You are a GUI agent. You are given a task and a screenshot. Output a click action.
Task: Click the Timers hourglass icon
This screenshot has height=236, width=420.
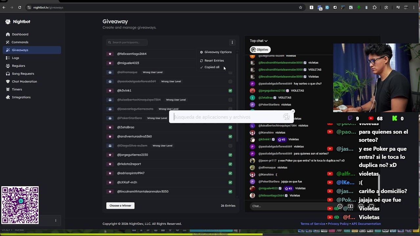(8, 89)
